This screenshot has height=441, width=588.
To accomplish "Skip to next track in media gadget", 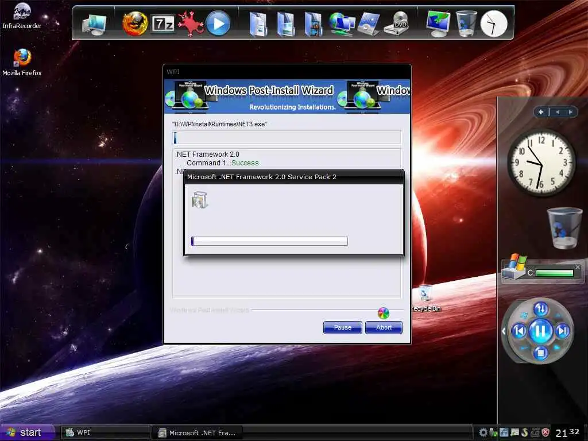I will tap(562, 331).
